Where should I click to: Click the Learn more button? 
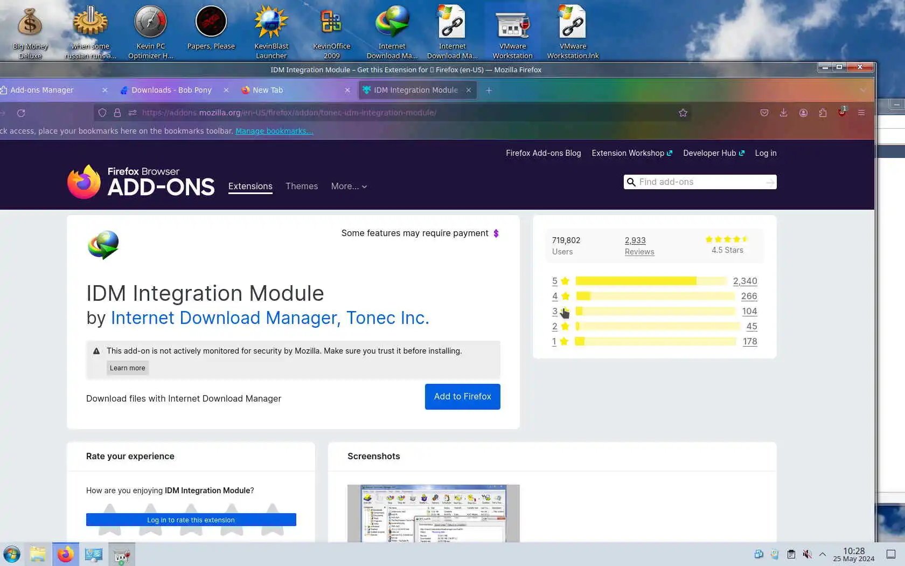pos(128,368)
